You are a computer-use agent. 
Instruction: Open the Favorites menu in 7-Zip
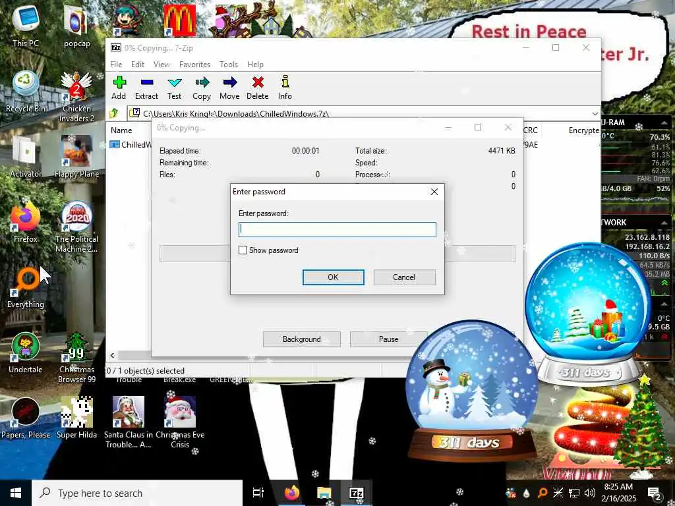(194, 65)
